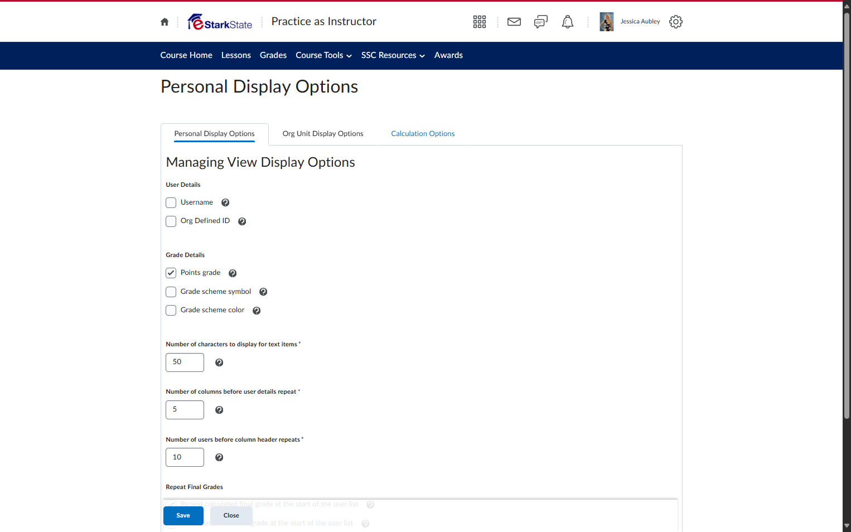Focus the characters to display field showing 50

[x=185, y=362]
